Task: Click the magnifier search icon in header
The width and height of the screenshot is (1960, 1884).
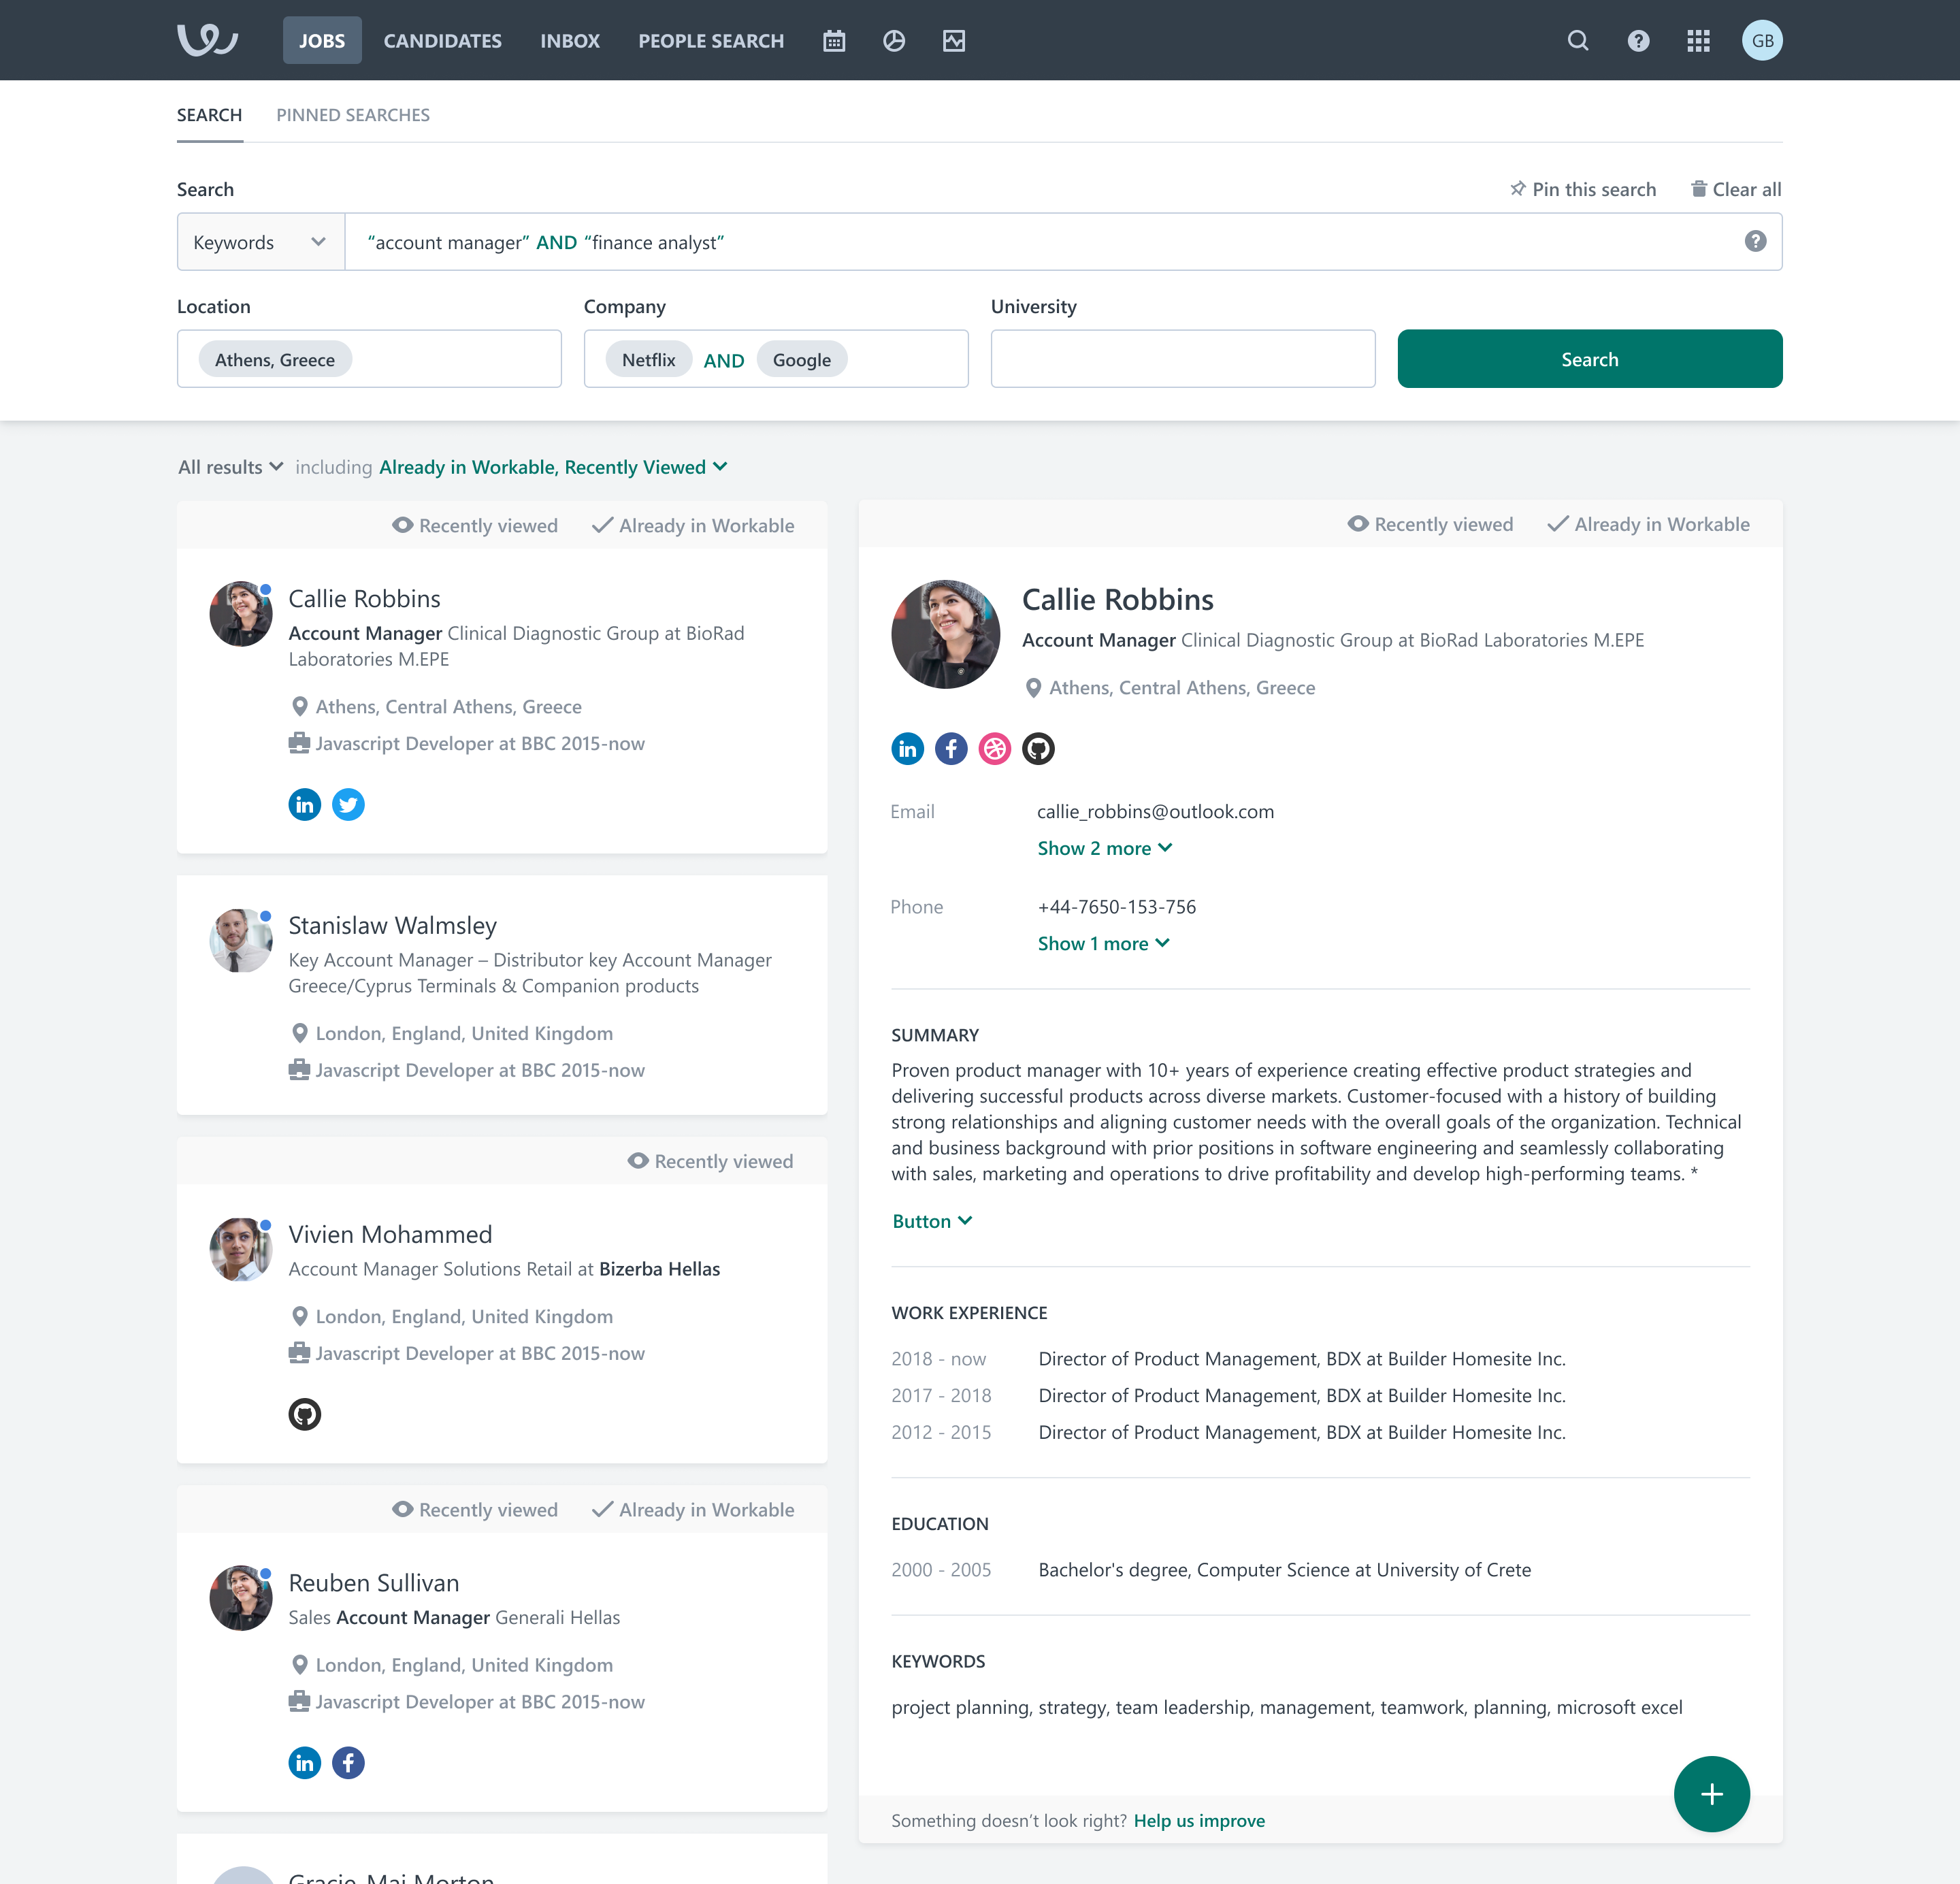Action: tap(1577, 41)
